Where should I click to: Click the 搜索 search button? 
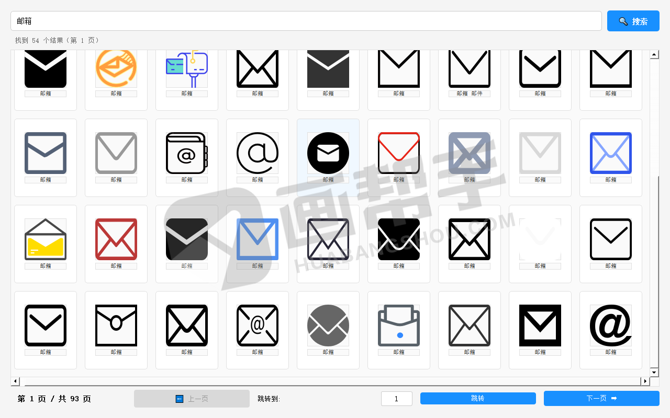[x=633, y=21]
